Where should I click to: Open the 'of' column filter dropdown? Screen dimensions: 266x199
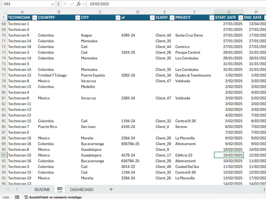(x=152, y=18)
